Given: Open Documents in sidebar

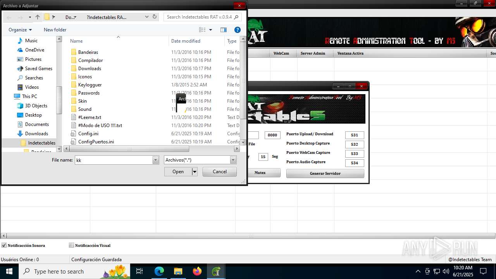Looking at the screenshot, I should pos(37,124).
